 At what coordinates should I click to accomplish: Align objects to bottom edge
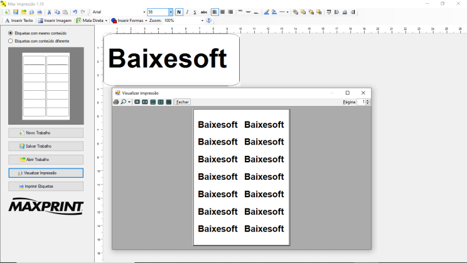(345, 12)
